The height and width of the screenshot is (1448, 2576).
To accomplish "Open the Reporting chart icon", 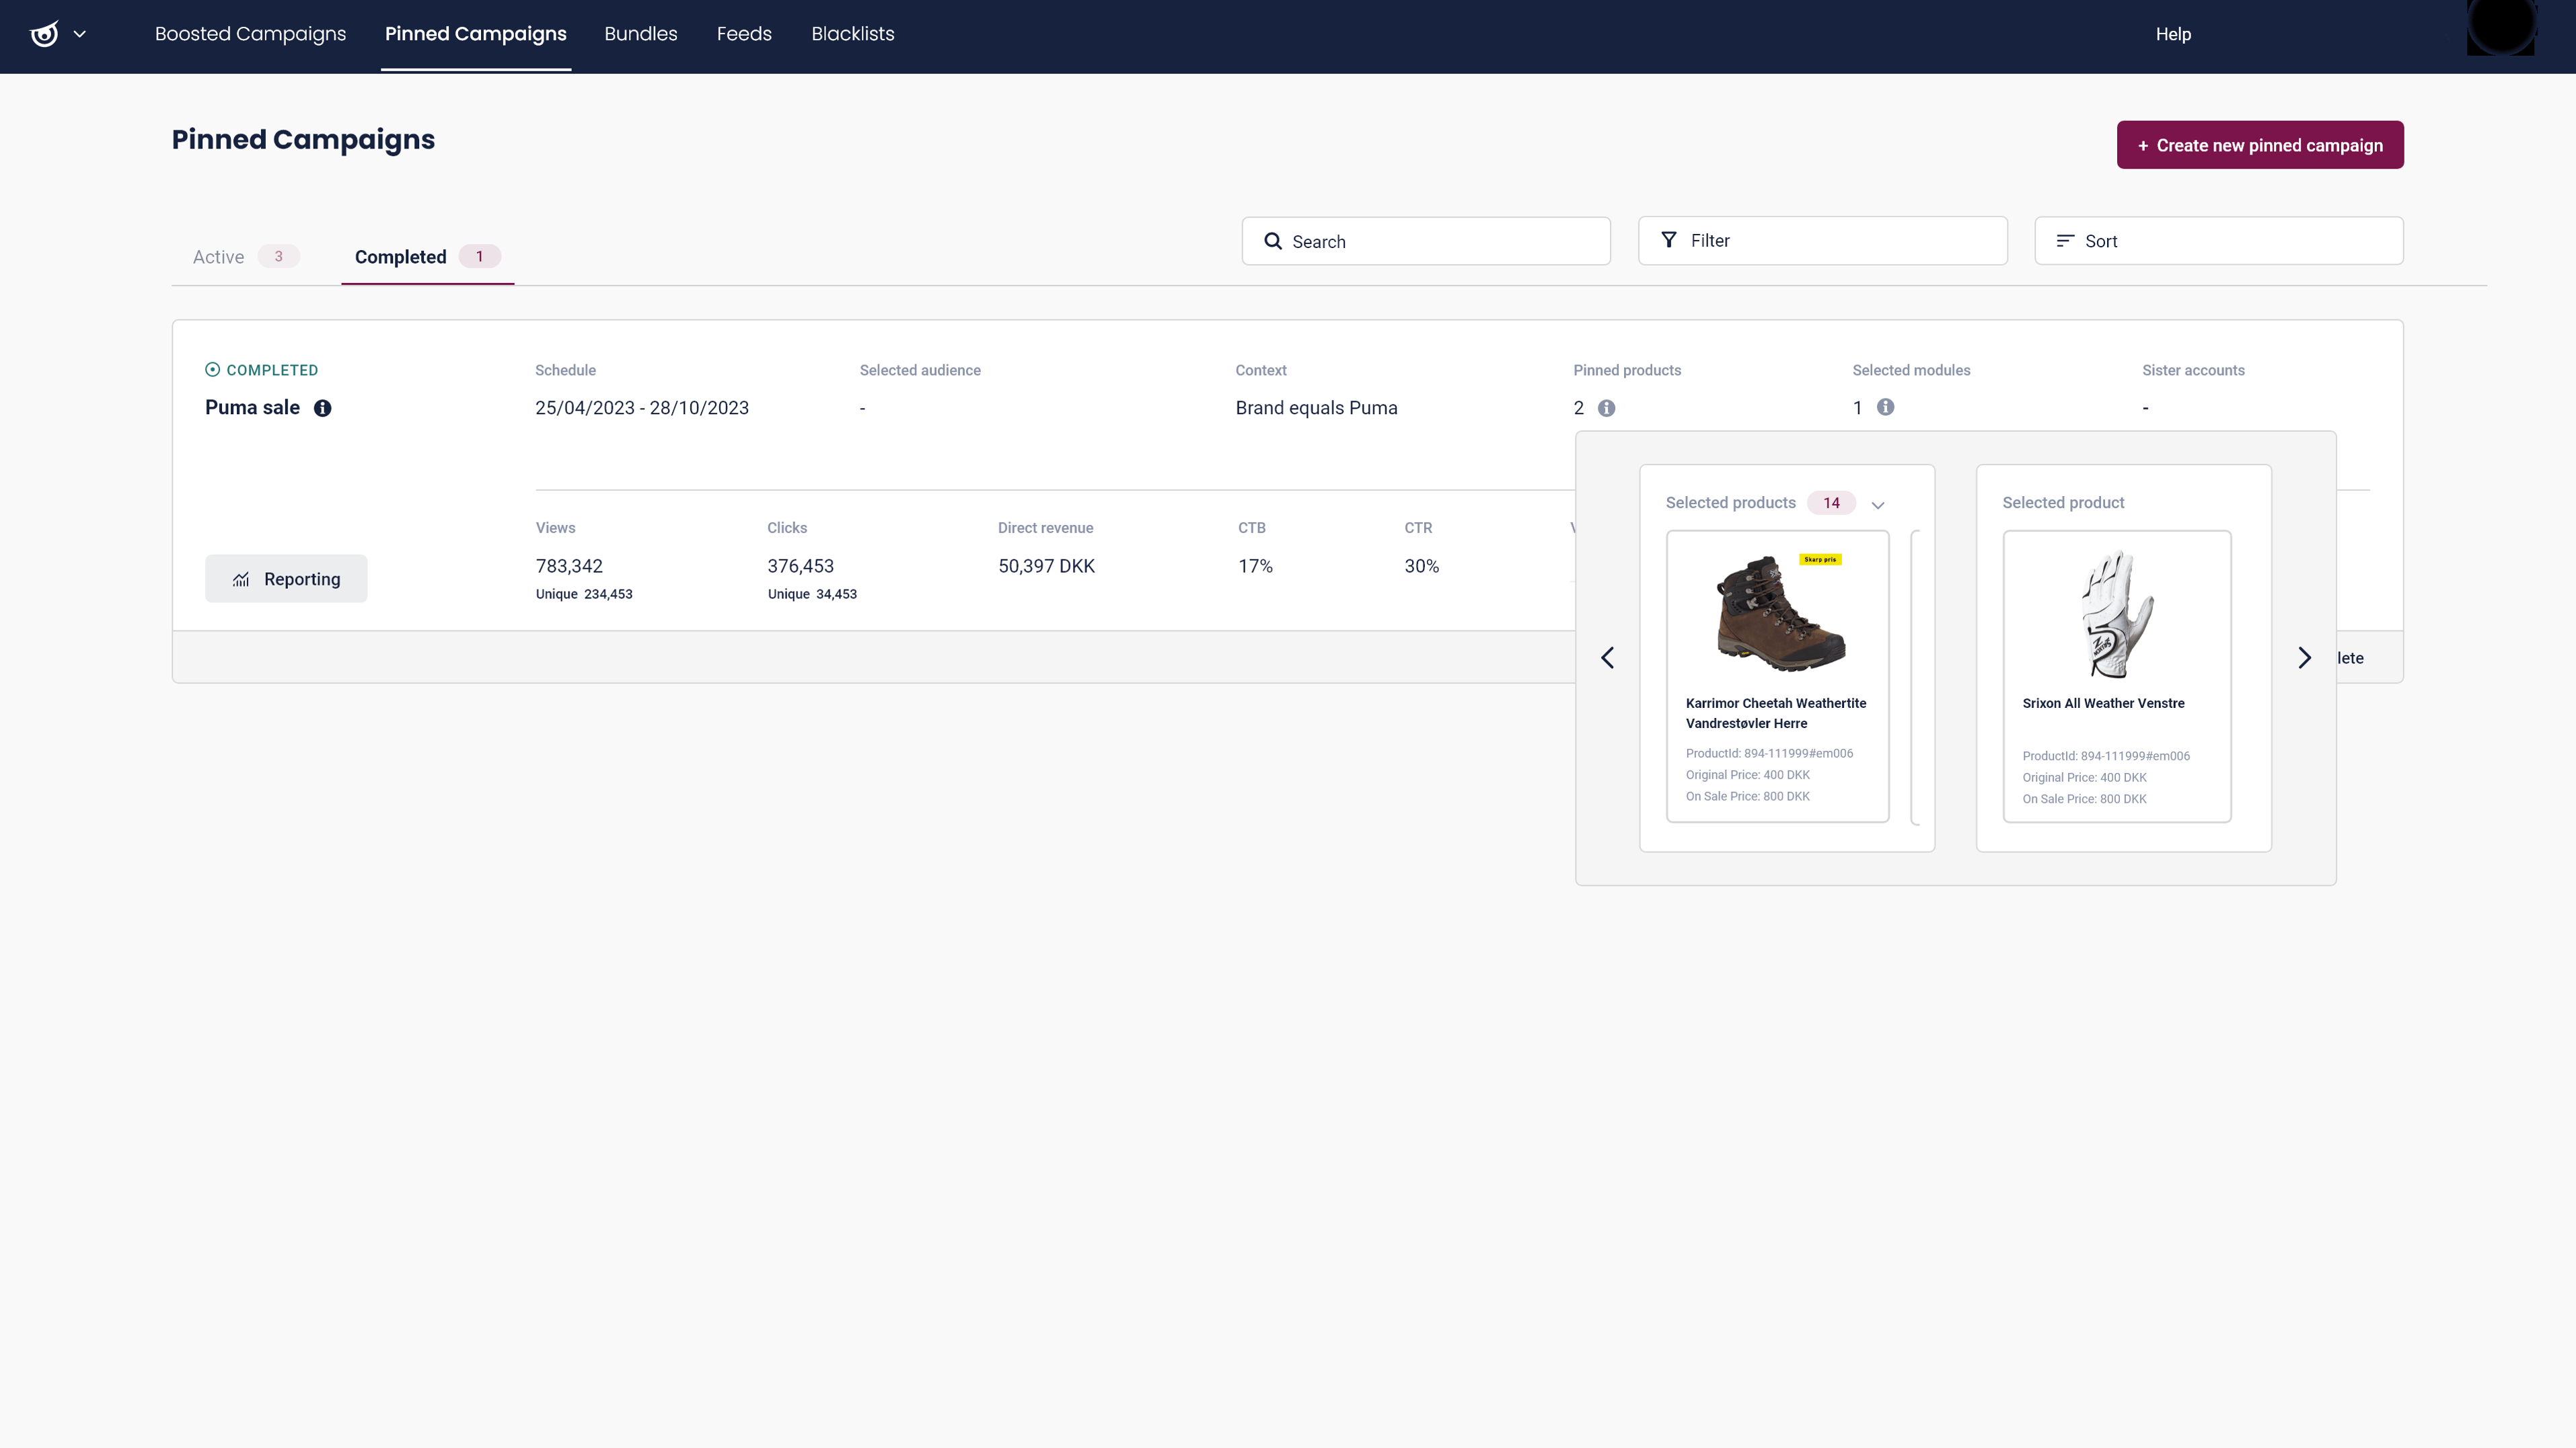I will (x=240, y=579).
